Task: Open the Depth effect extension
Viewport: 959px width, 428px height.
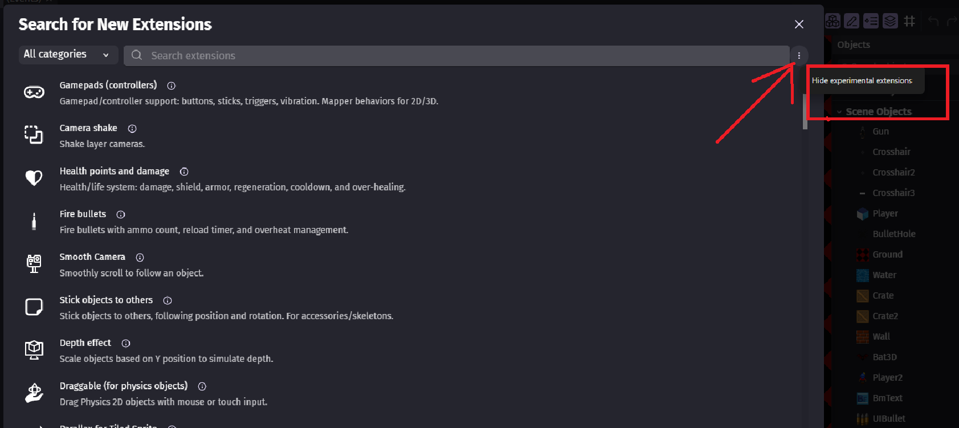Action: pos(85,343)
